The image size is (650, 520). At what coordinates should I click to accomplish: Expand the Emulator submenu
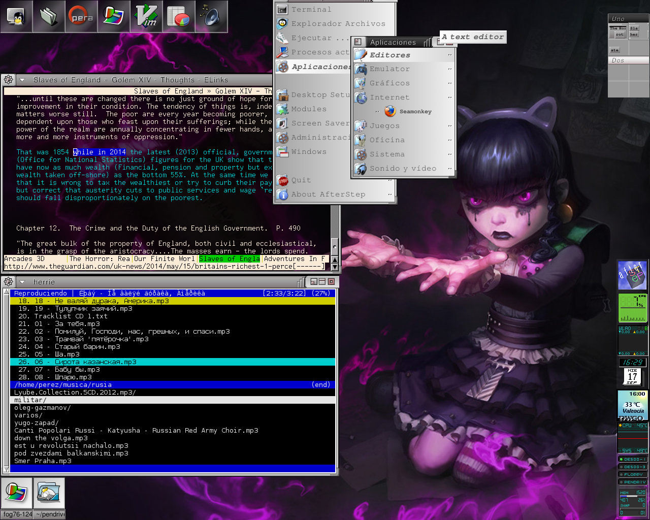(404, 69)
